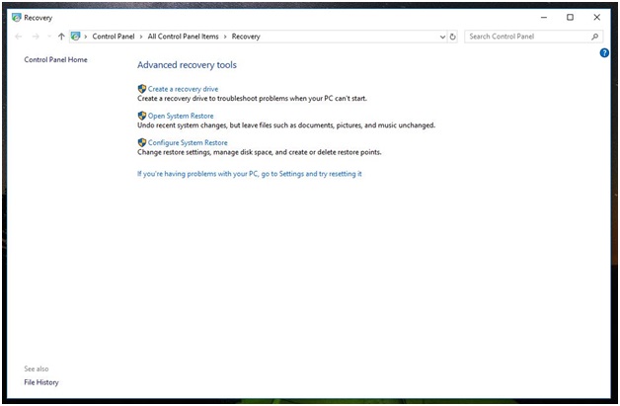The image size is (620, 406).
Task: Select the Recovery breadcrumb
Action: [x=246, y=37]
